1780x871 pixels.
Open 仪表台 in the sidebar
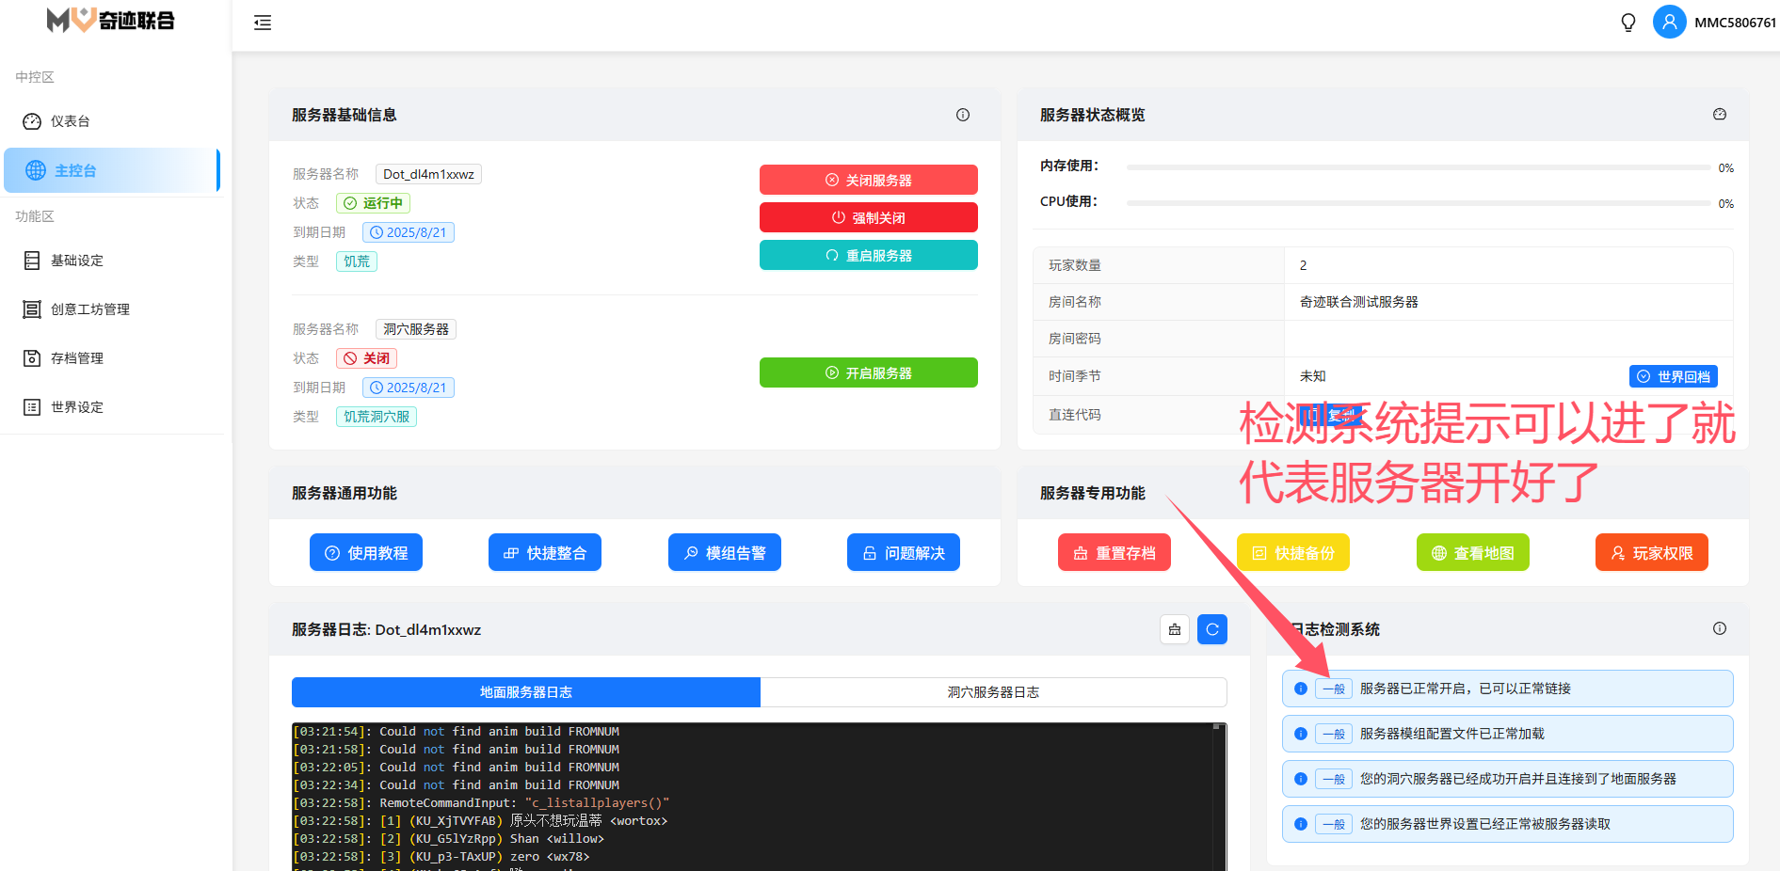71,121
